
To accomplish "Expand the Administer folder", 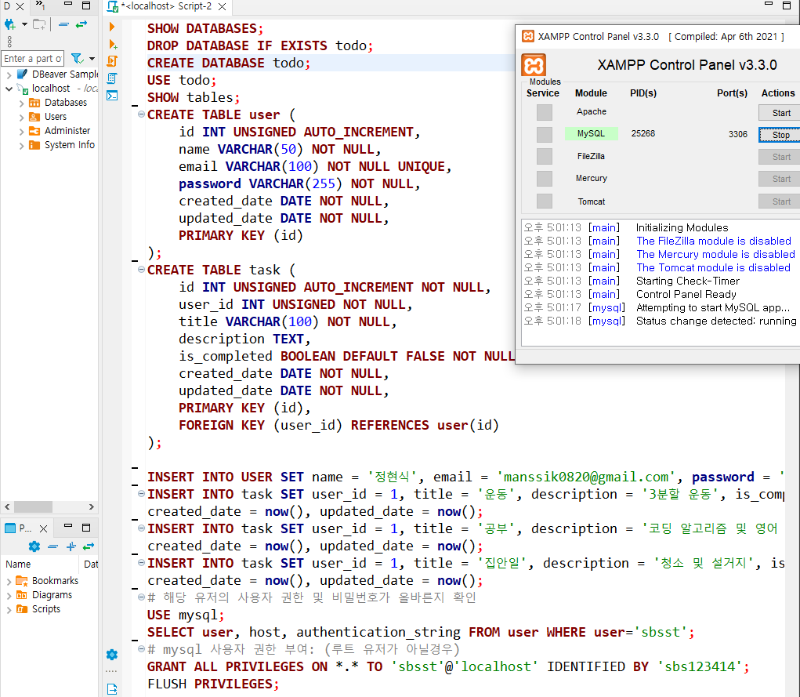I will [x=21, y=131].
